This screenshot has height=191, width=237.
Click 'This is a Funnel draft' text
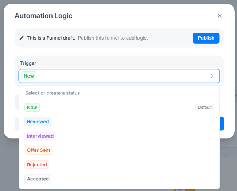click(51, 38)
